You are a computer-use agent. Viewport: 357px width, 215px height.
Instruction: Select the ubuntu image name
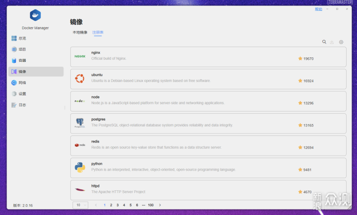[x=97, y=75]
